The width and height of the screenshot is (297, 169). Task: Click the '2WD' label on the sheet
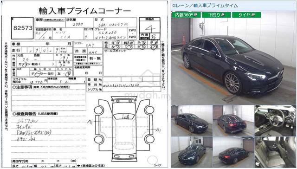pyautogui.click(x=132, y=30)
